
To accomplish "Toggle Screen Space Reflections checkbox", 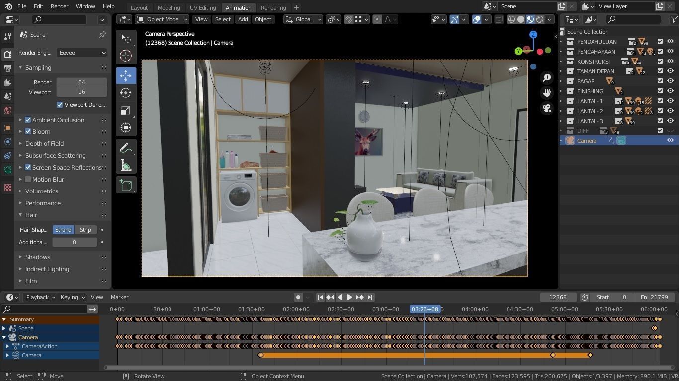I will [x=28, y=167].
